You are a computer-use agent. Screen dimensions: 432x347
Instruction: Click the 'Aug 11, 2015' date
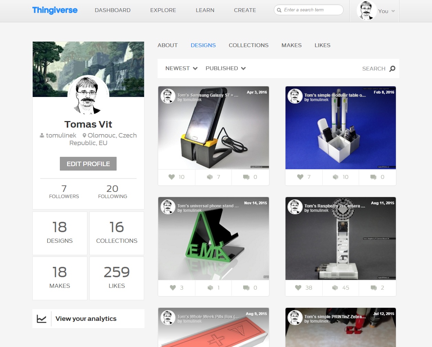click(382, 203)
